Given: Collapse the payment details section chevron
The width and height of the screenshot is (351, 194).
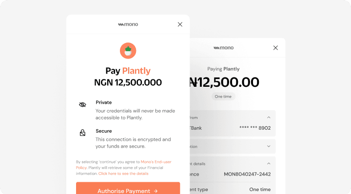Looking at the screenshot, I should [269, 164].
